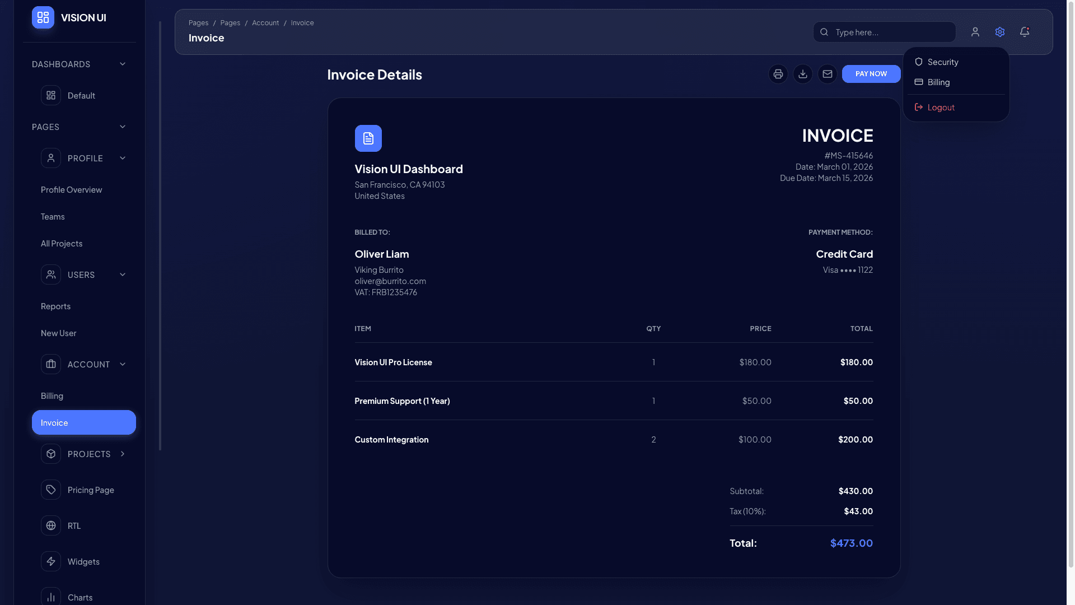The width and height of the screenshot is (1075, 605).
Task: Select Security from the settings menu
Action: pyautogui.click(x=942, y=62)
